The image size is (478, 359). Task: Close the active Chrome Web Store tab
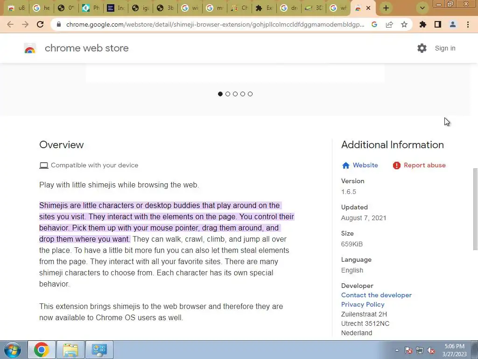(x=368, y=8)
